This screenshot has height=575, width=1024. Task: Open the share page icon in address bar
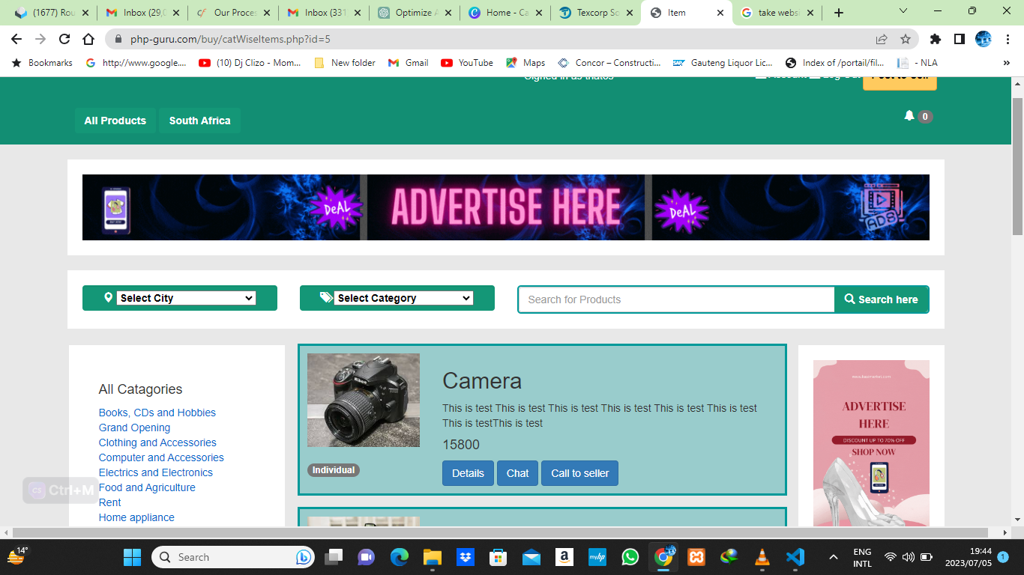(x=882, y=39)
